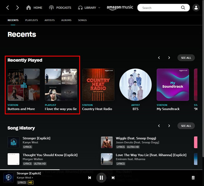Click the My Soundtrack station title
This screenshot has height=186, width=204.
(168, 109)
